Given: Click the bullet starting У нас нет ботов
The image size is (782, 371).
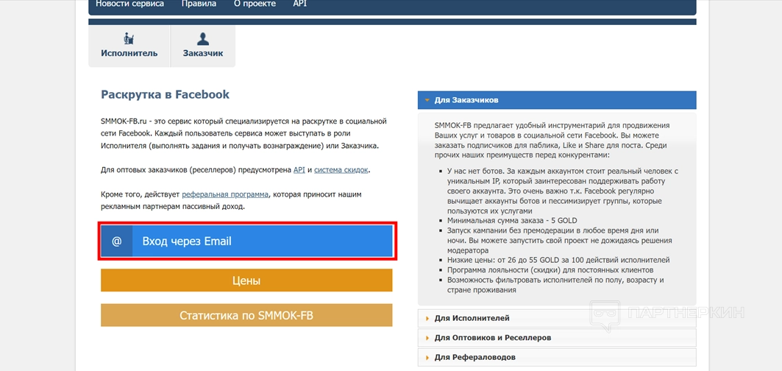Looking at the screenshot, I should (563, 191).
